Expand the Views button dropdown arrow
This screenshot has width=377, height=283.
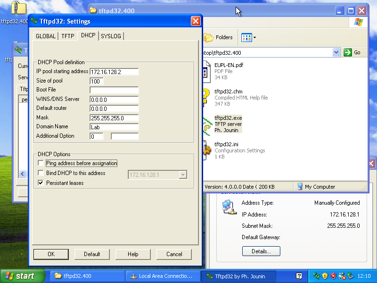(254, 37)
